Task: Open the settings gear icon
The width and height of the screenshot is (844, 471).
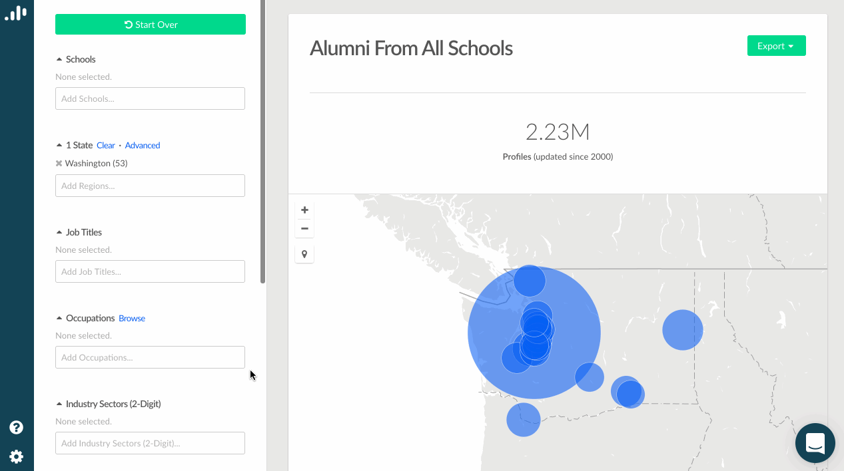Action: (x=17, y=456)
